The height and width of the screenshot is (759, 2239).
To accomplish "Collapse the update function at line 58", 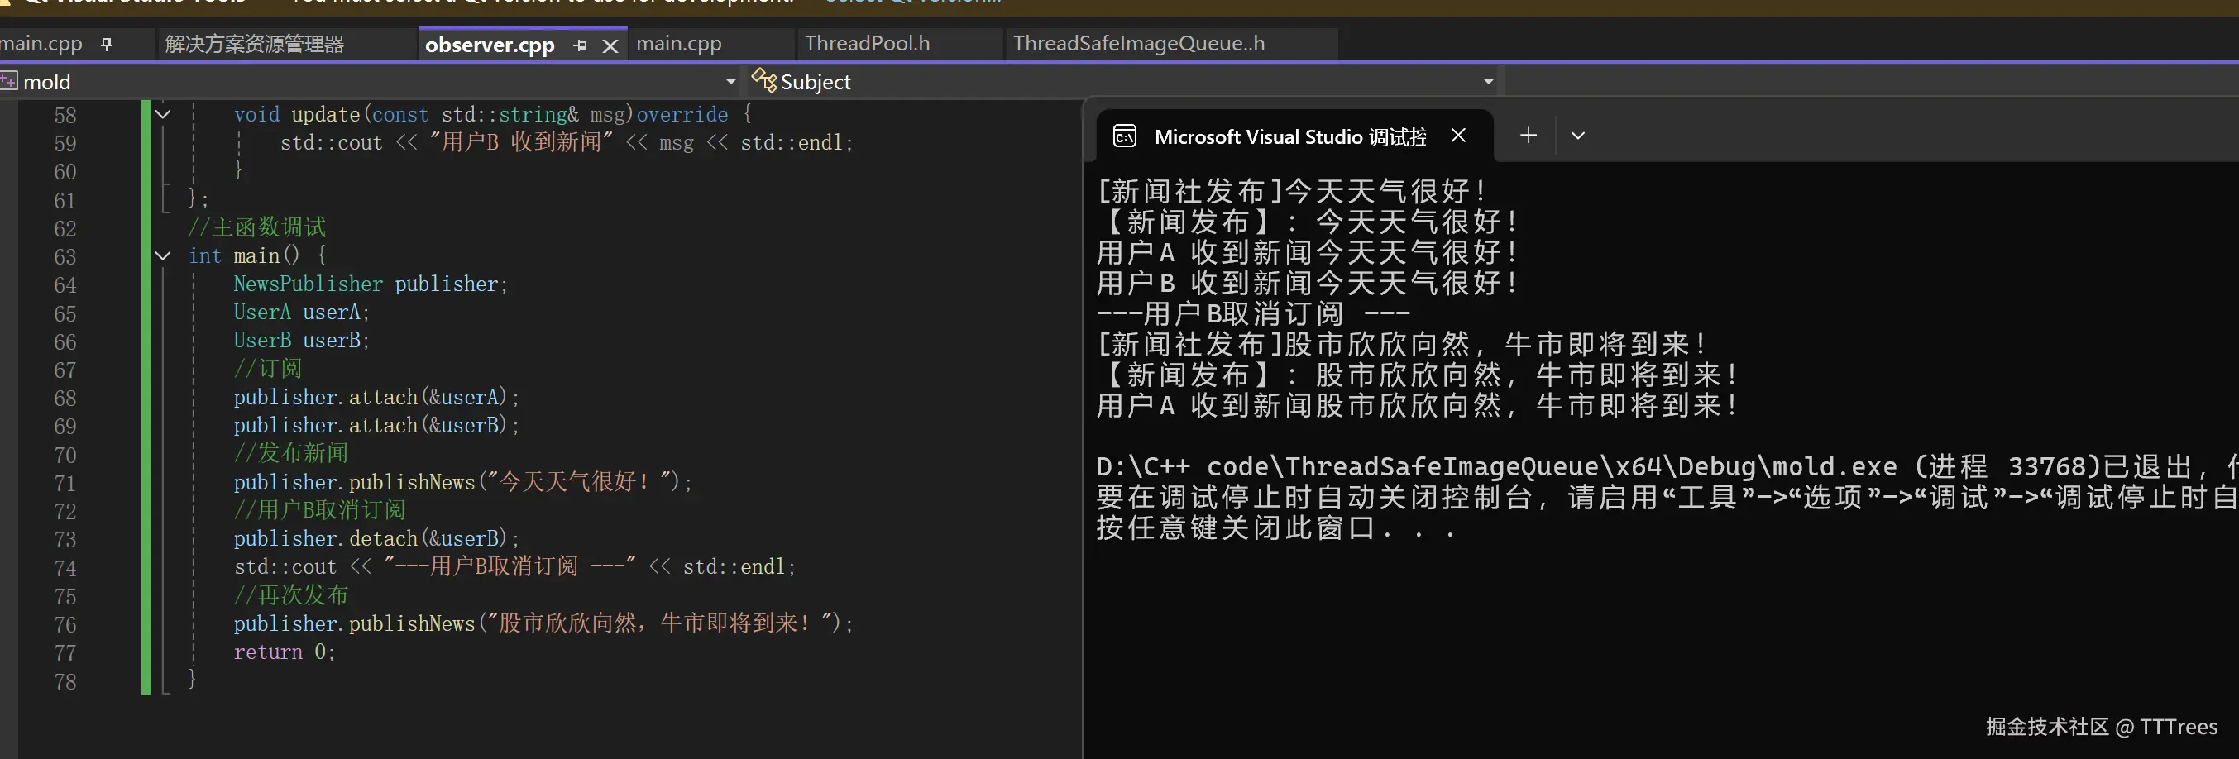I will click(x=163, y=114).
